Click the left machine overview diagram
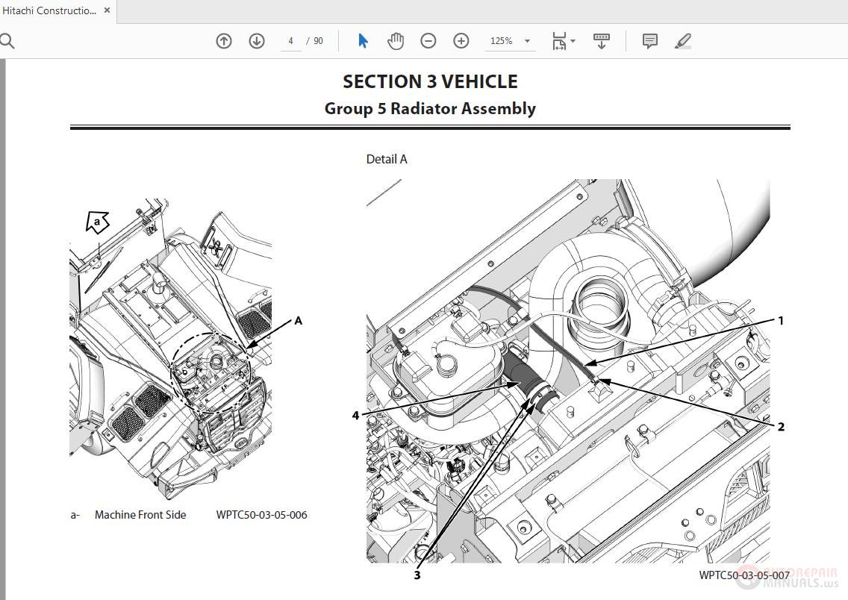848x600 pixels. [171, 351]
